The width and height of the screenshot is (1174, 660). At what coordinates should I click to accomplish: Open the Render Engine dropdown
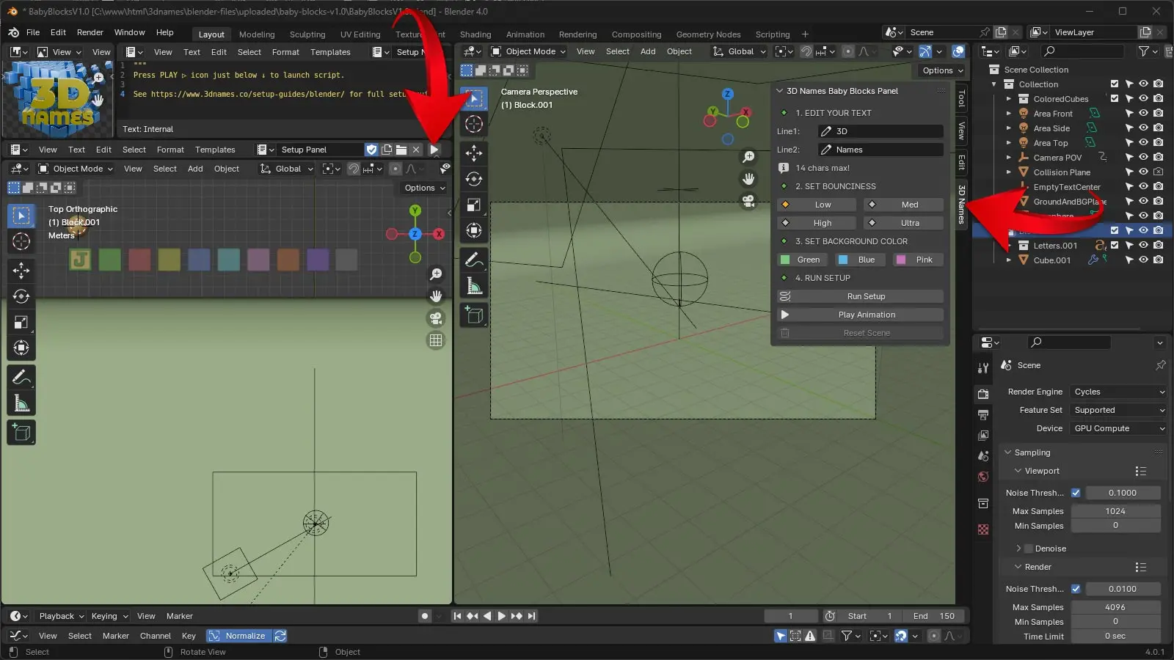tap(1118, 392)
